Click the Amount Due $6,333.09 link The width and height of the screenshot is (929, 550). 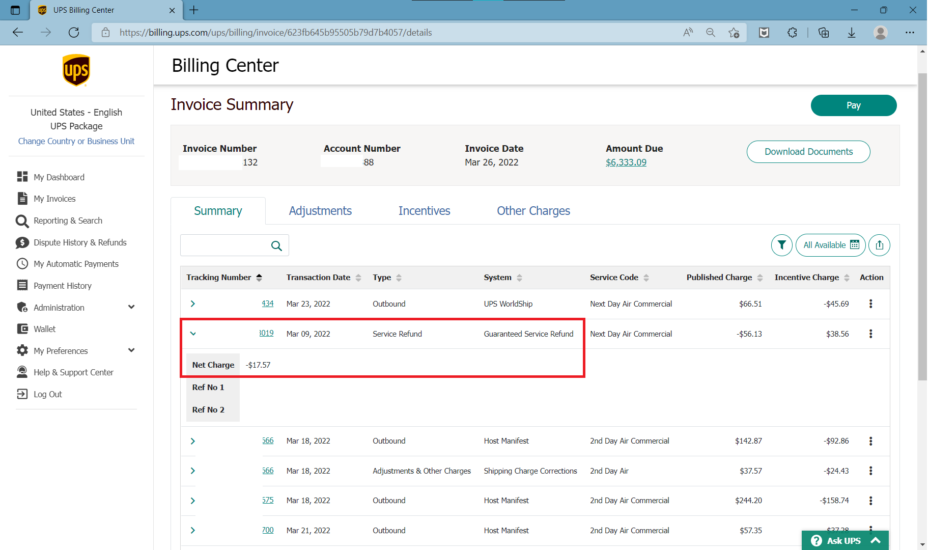tap(626, 162)
